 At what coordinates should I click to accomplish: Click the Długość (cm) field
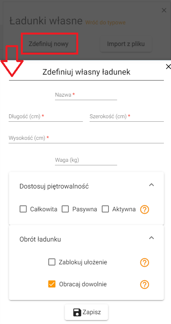tap(46, 117)
